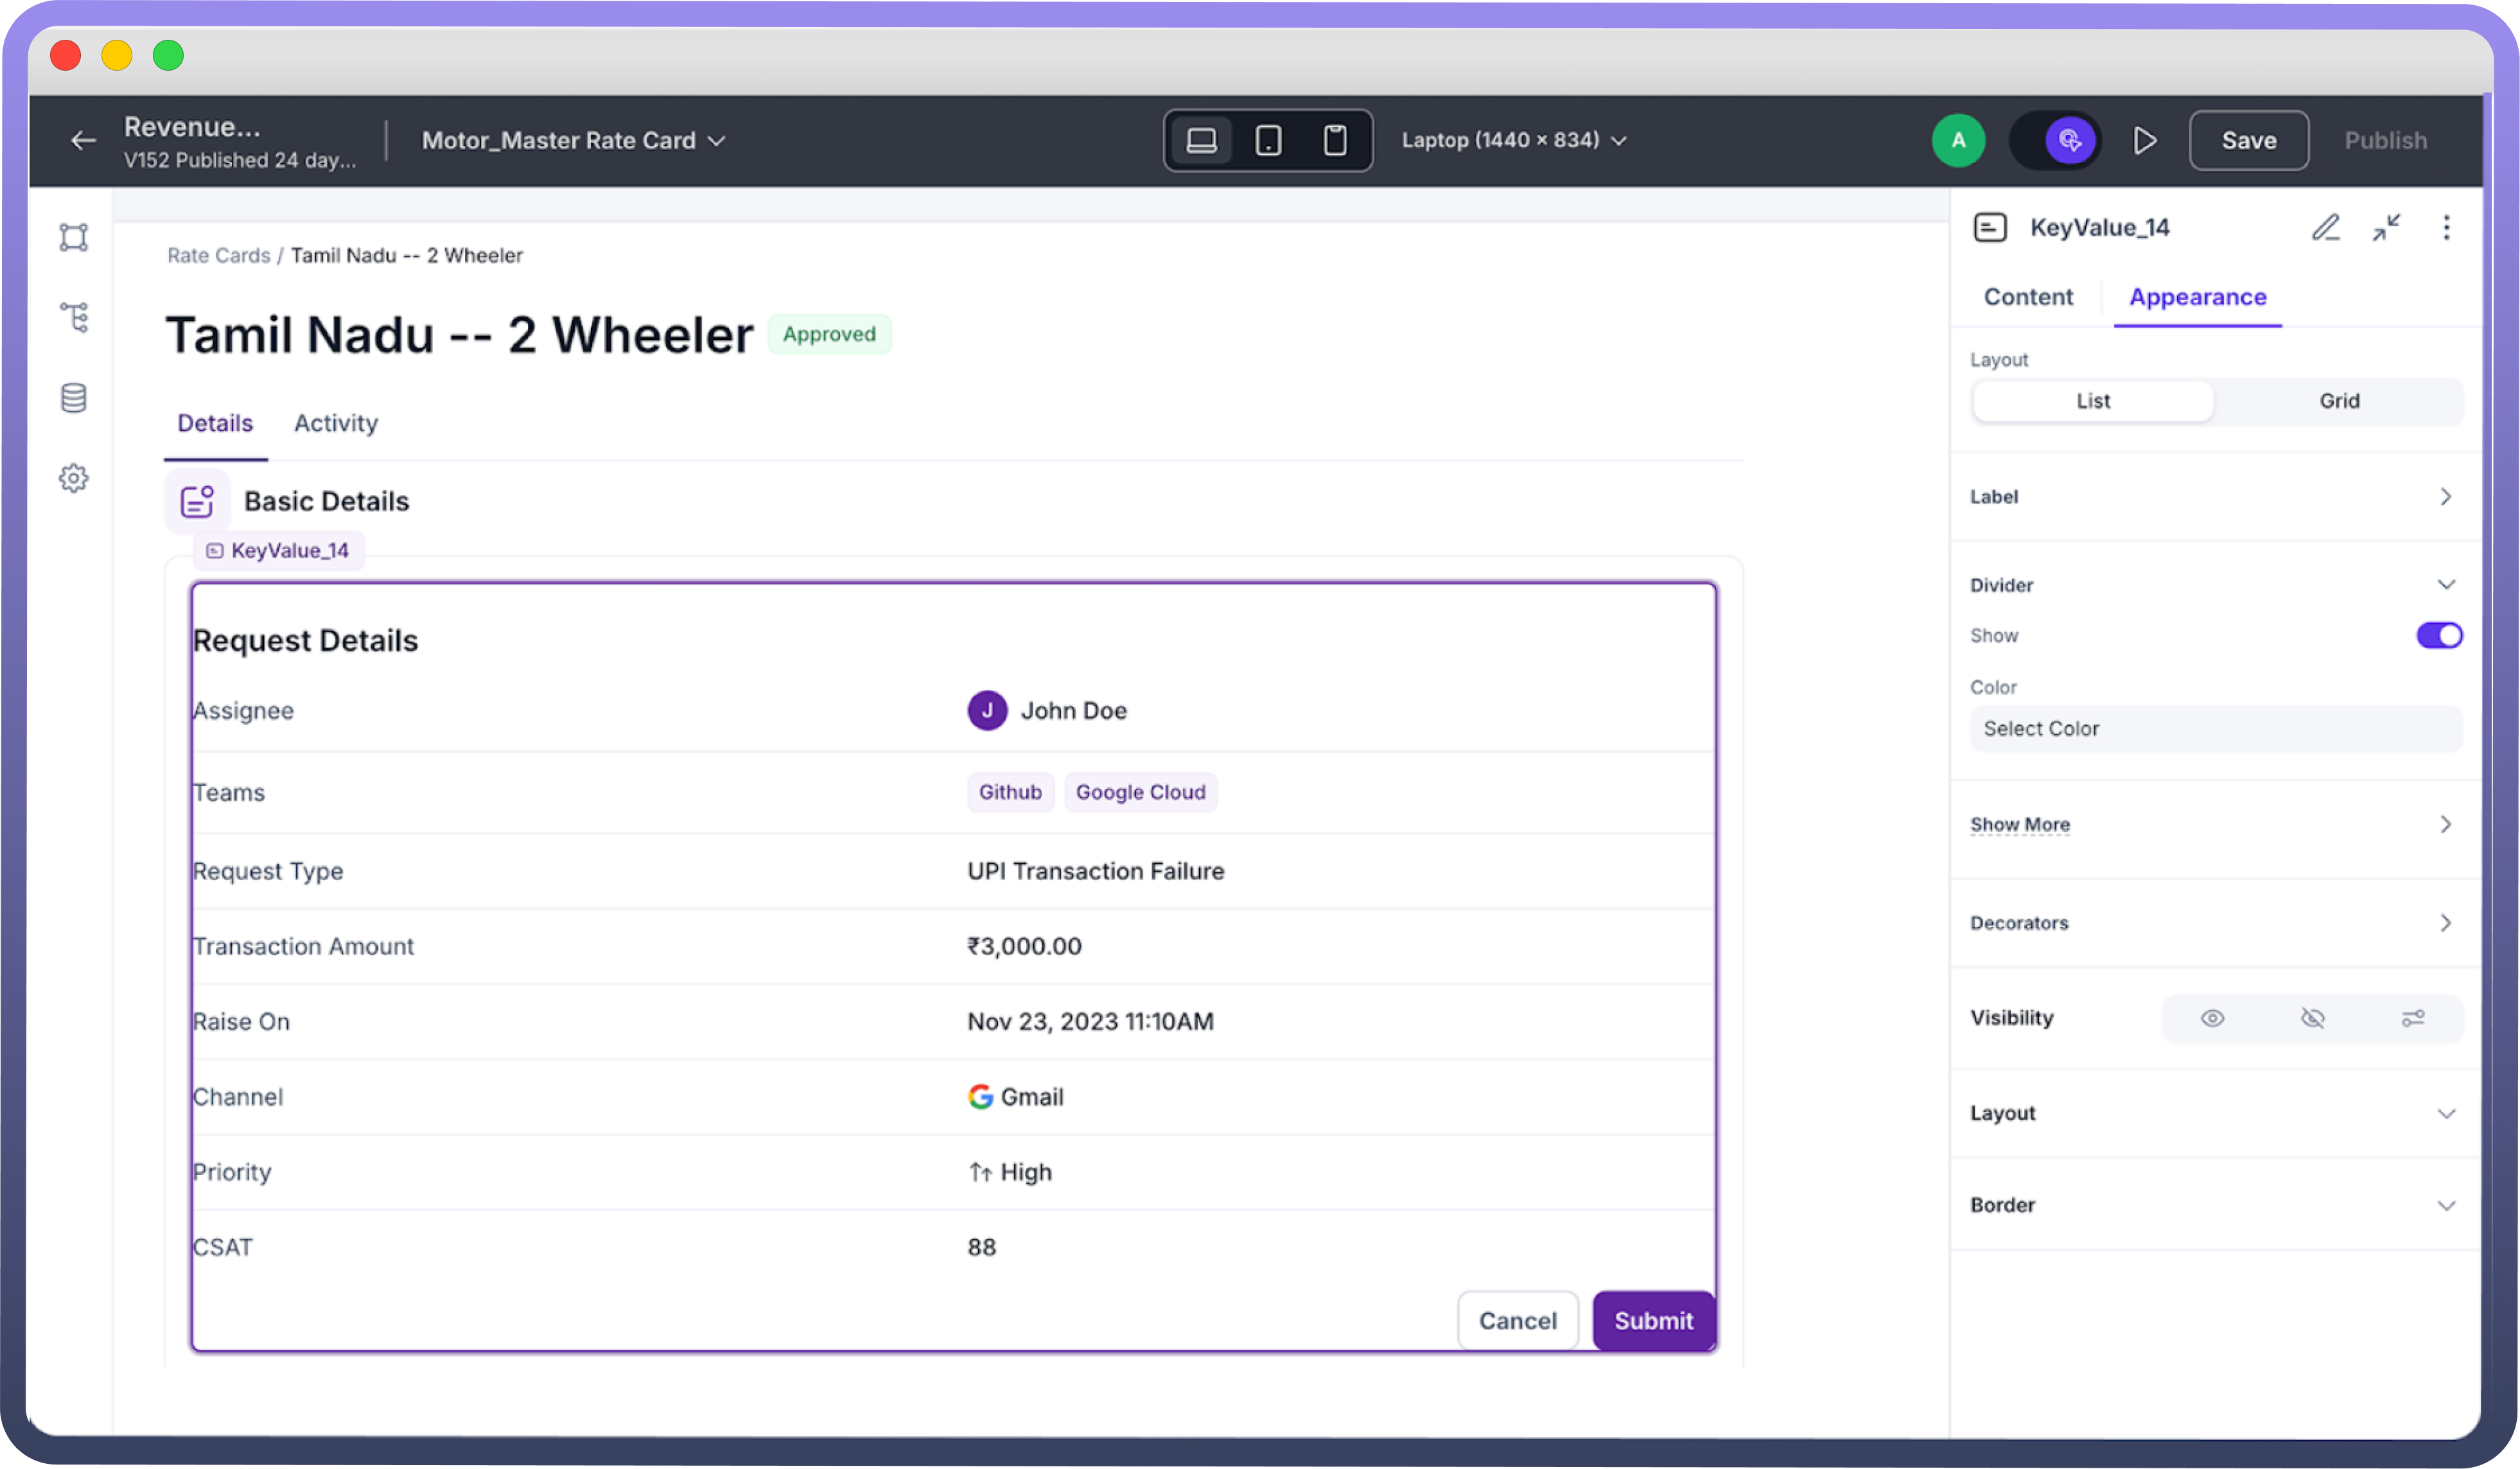Select the tablet device preview icon
This screenshot has width=2520, height=1469.
(1268, 140)
